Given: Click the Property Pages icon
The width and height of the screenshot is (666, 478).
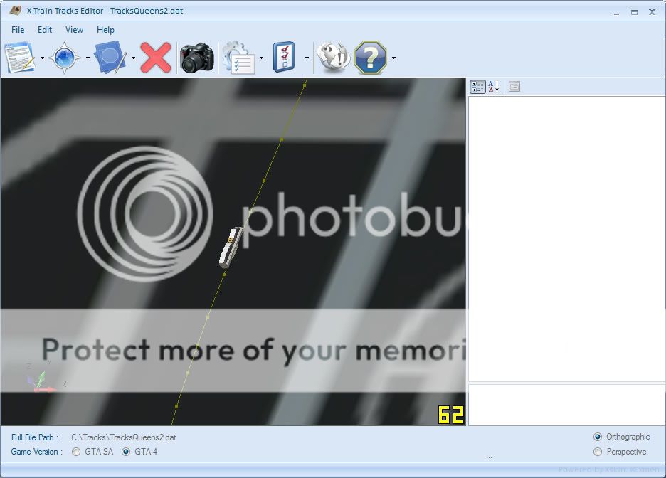Looking at the screenshot, I should [x=514, y=87].
